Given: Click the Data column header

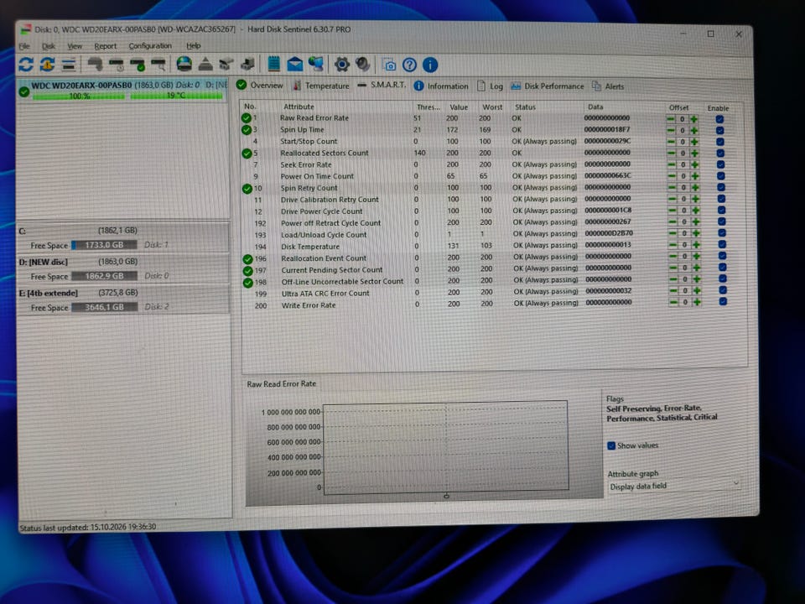Looking at the screenshot, I should (x=595, y=107).
